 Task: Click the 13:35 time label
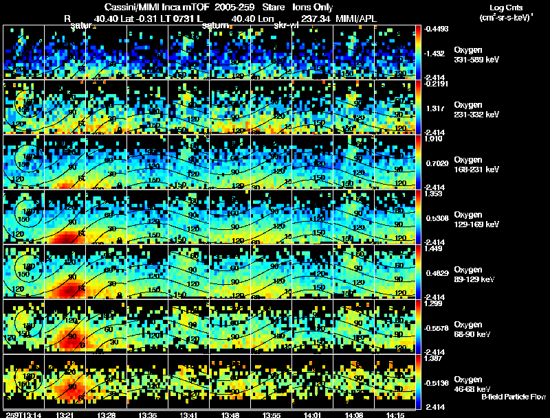pos(147,415)
